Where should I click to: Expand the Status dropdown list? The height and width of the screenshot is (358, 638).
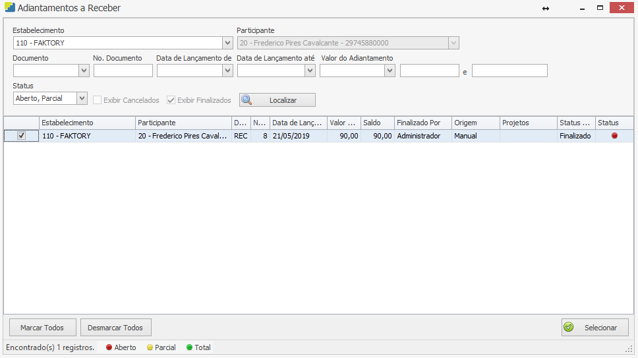pos(82,98)
